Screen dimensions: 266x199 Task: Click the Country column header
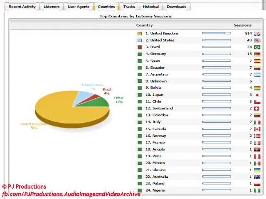click(x=144, y=25)
